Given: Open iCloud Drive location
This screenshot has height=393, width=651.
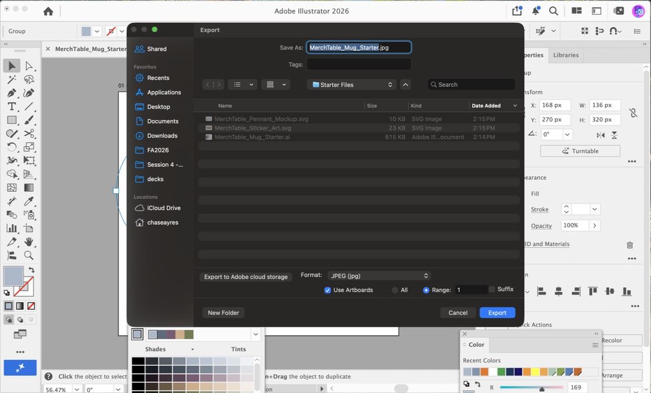Looking at the screenshot, I should [x=163, y=208].
